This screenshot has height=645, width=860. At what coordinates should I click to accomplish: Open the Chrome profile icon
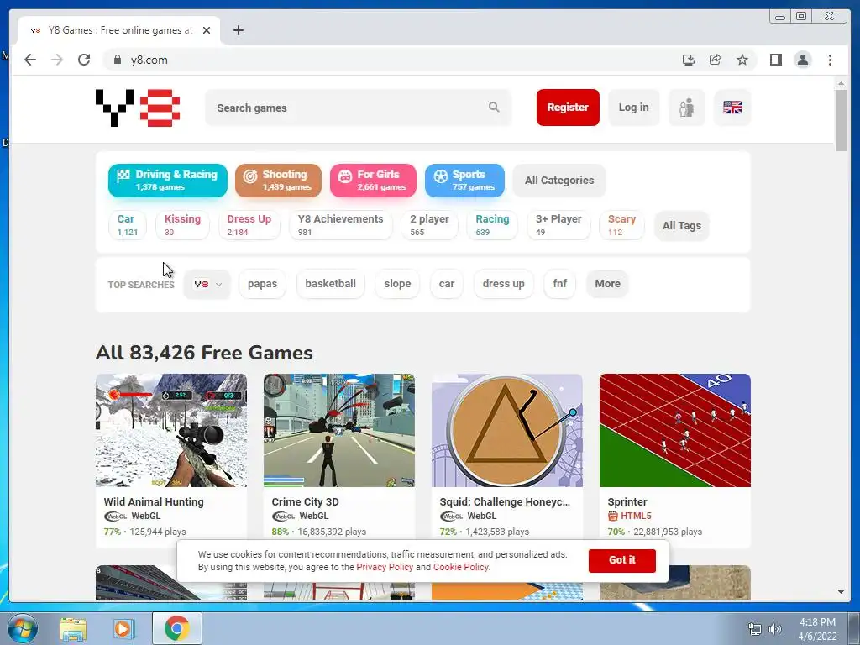[x=802, y=60]
